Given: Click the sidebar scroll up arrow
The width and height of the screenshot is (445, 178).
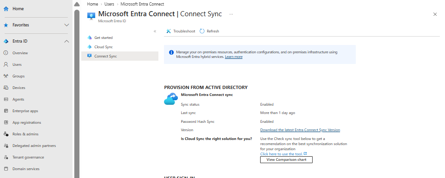Looking at the screenshot, I should [77, 4].
